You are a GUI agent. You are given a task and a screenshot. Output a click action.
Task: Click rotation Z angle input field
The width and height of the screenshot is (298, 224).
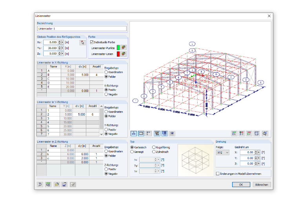click(x=247, y=163)
